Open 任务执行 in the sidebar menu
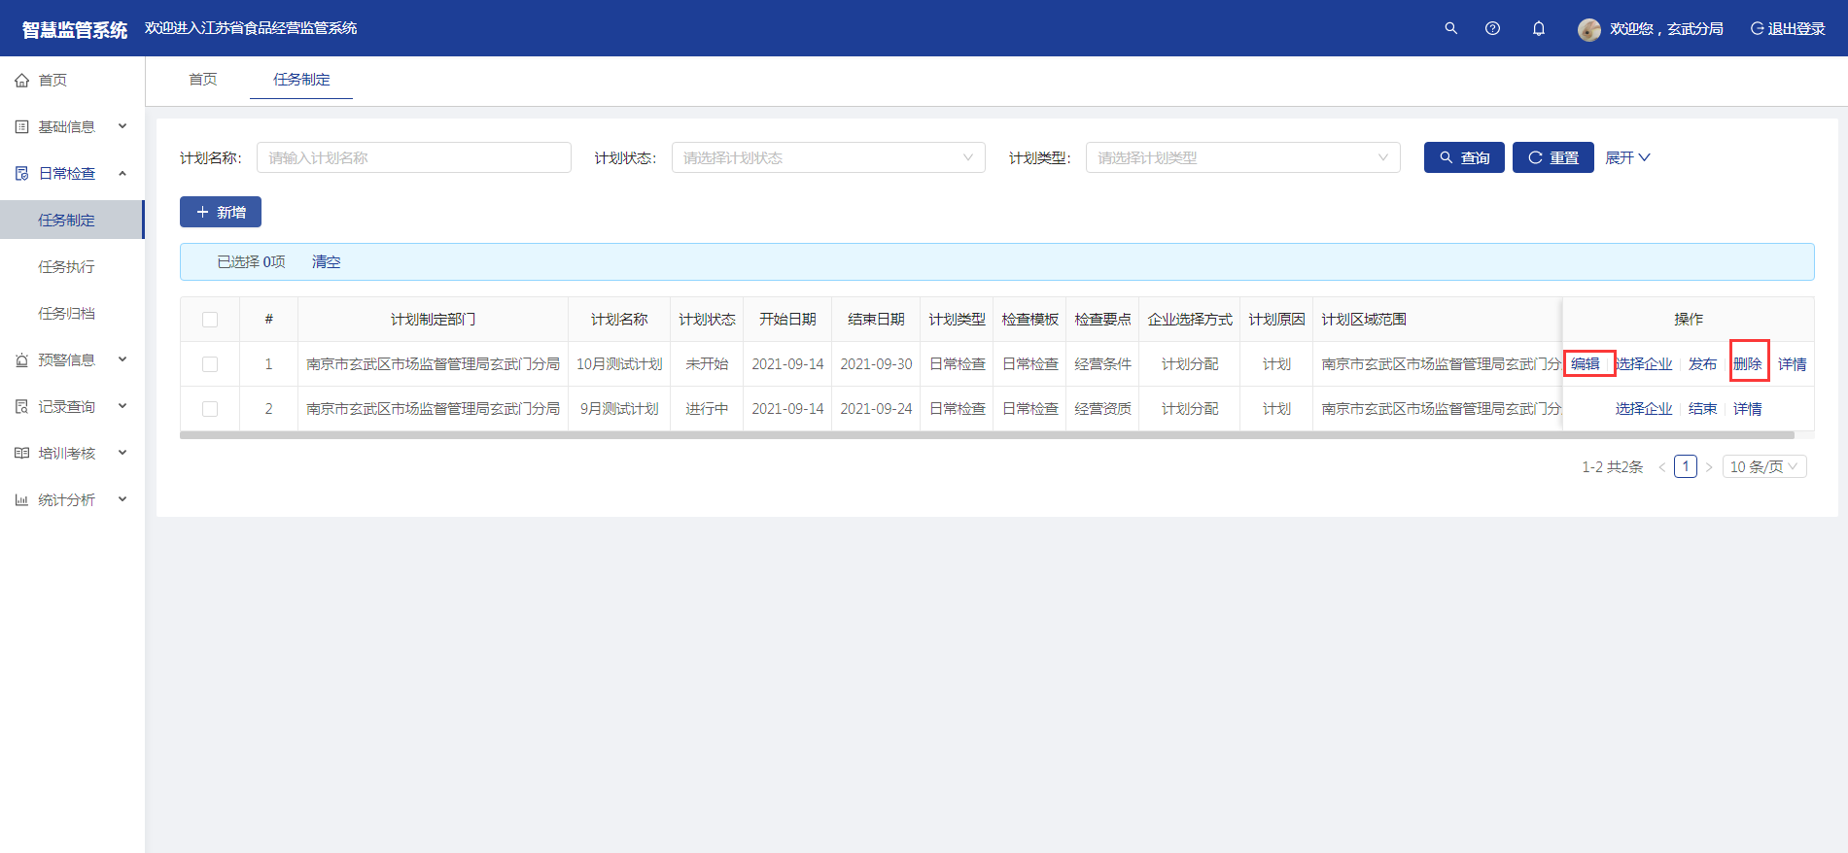The height and width of the screenshot is (853, 1848). point(66,267)
